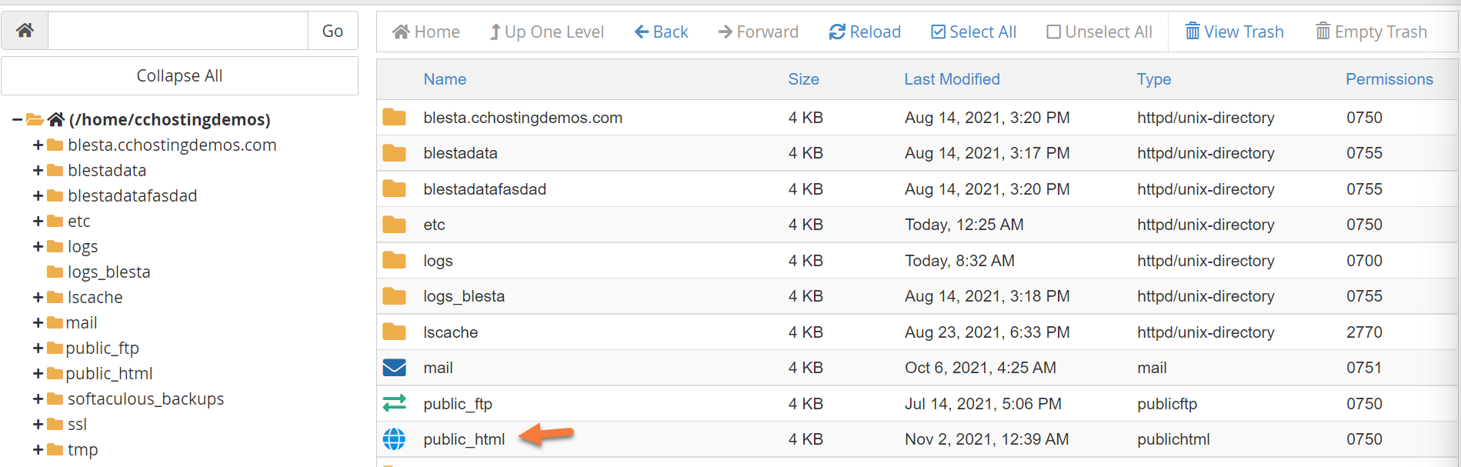Sort files by the Last Modified column
The width and height of the screenshot is (1461, 467).
(x=952, y=79)
